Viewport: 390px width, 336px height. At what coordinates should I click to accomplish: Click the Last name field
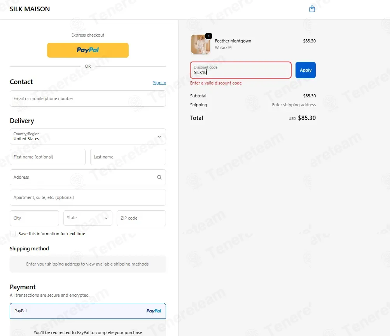128,157
